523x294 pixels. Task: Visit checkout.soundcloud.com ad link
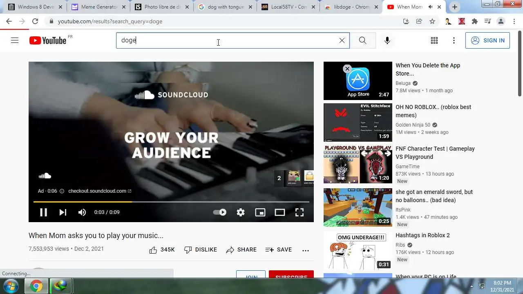100,191
